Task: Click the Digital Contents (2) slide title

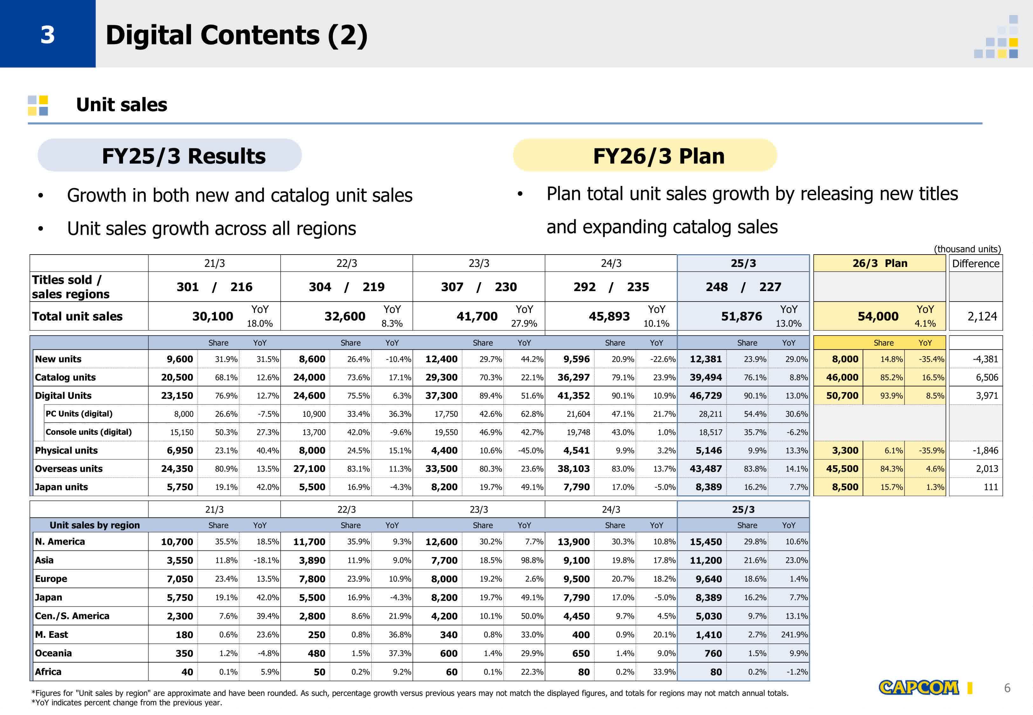Action: (236, 35)
